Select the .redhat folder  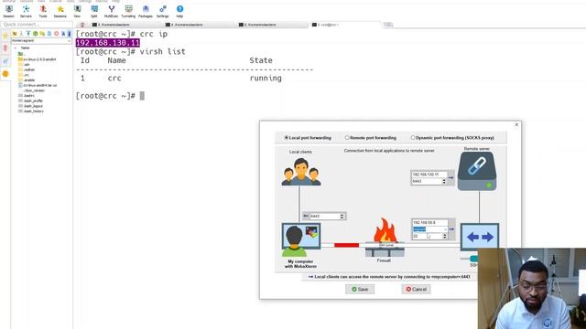(27, 69)
